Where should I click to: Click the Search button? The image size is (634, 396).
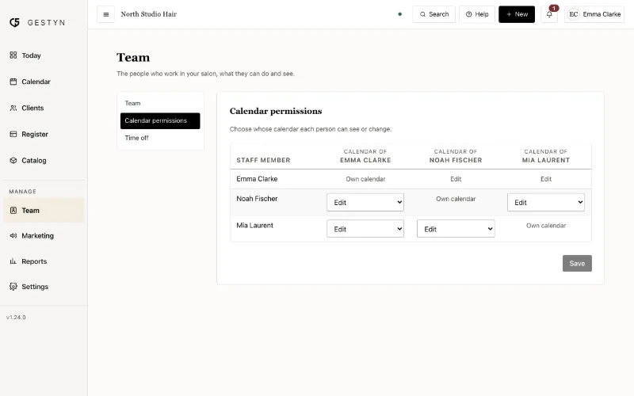click(433, 14)
